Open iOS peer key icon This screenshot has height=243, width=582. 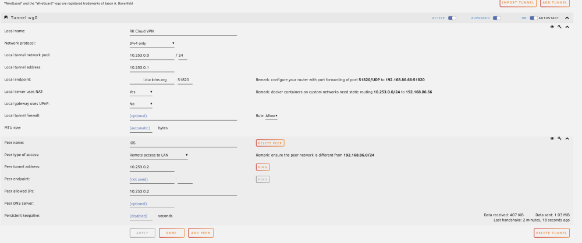tap(559, 139)
